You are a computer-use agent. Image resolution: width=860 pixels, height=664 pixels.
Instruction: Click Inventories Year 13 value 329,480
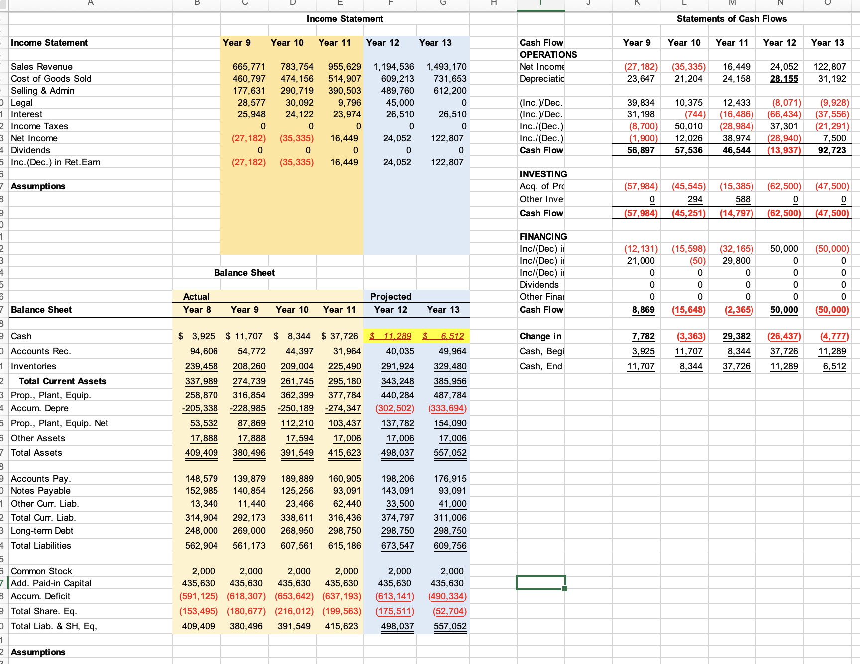coord(450,366)
